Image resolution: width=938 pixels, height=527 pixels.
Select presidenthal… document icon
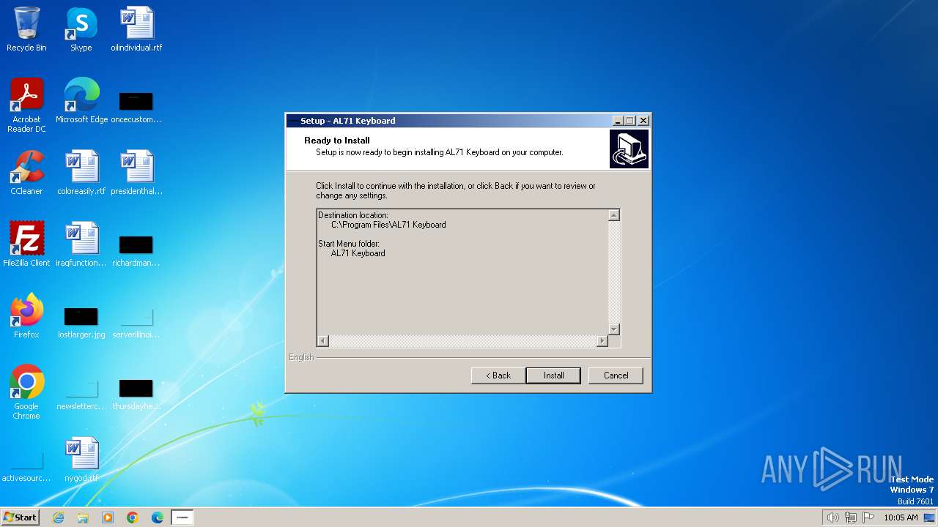tap(136, 173)
